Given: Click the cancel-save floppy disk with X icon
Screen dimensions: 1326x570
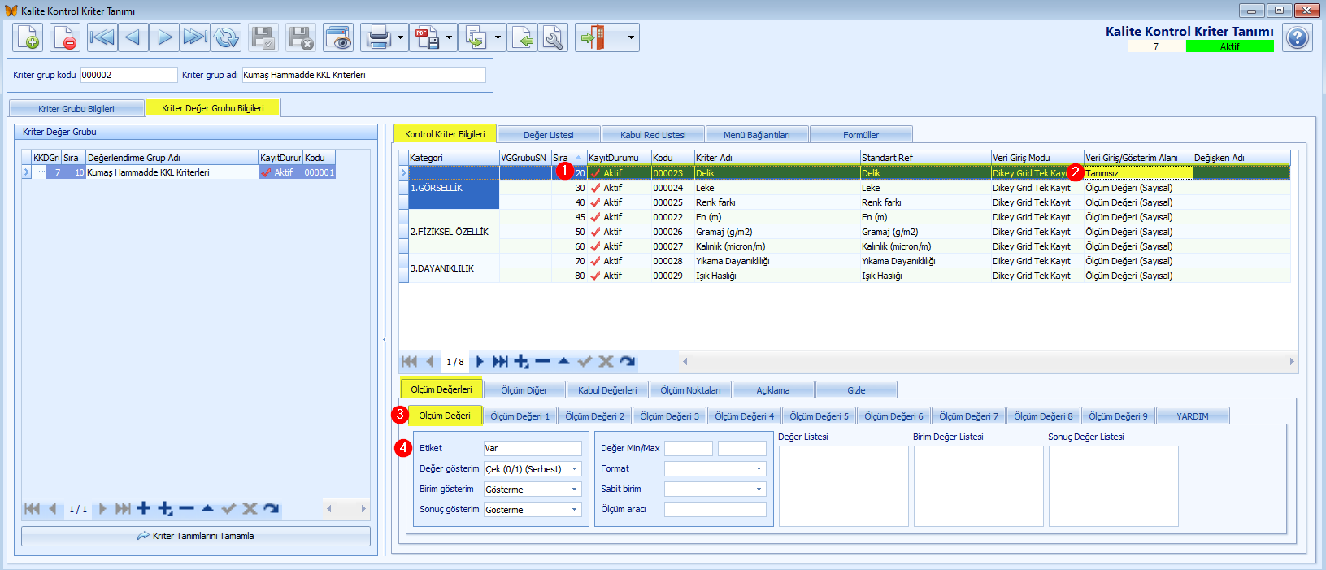Looking at the screenshot, I should point(301,37).
